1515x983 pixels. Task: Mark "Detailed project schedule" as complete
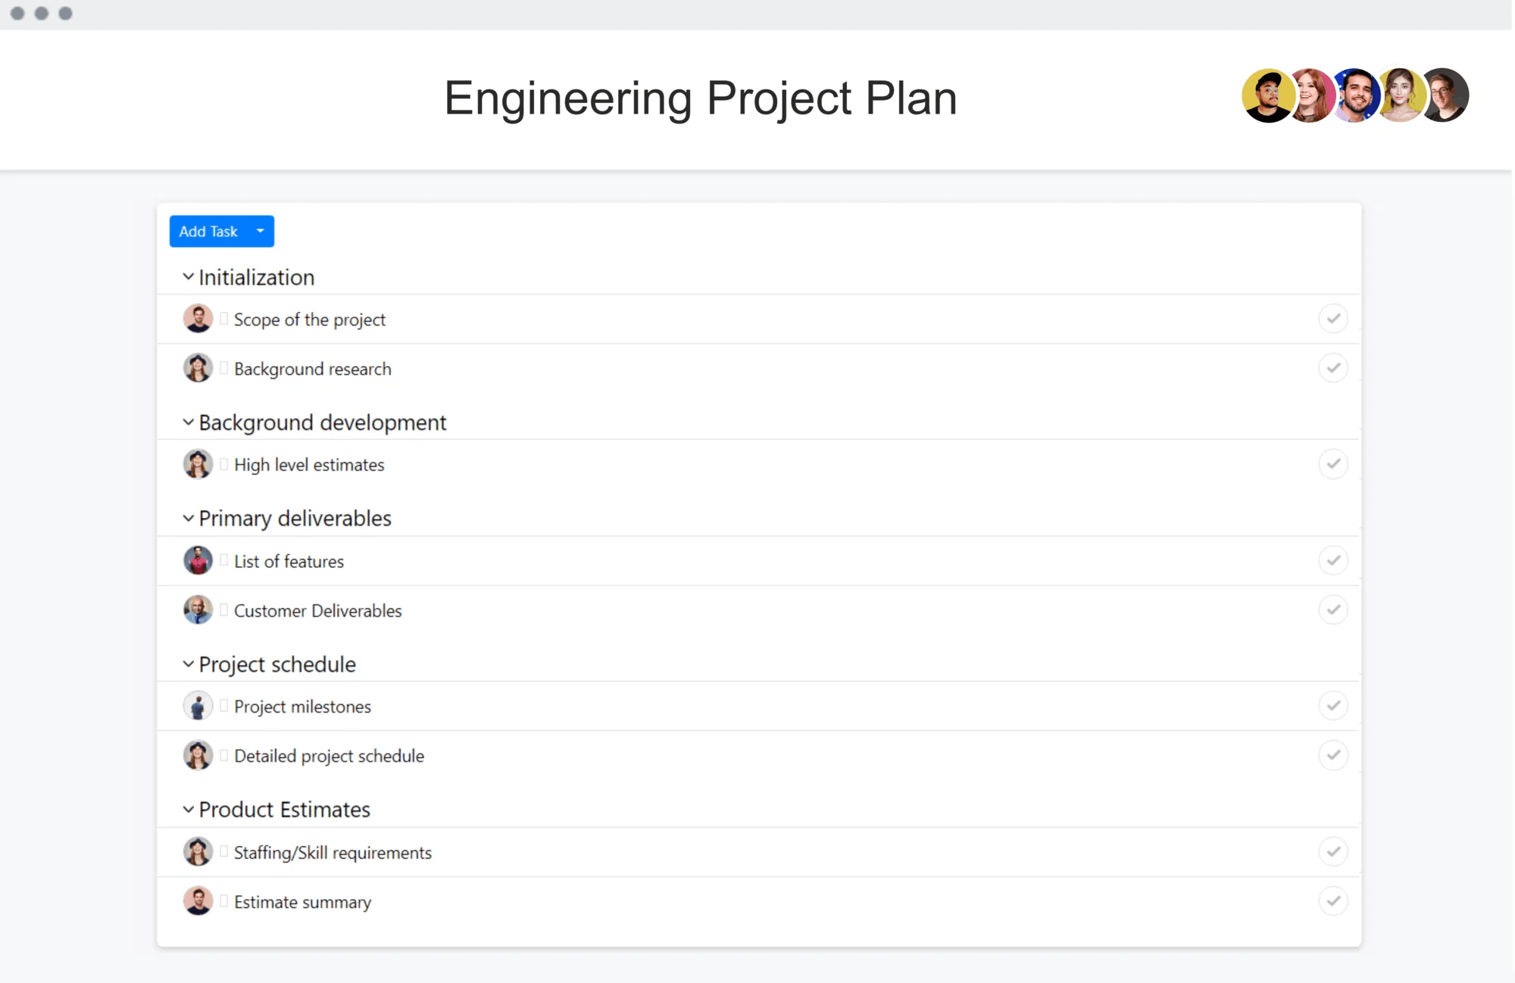point(1334,755)
